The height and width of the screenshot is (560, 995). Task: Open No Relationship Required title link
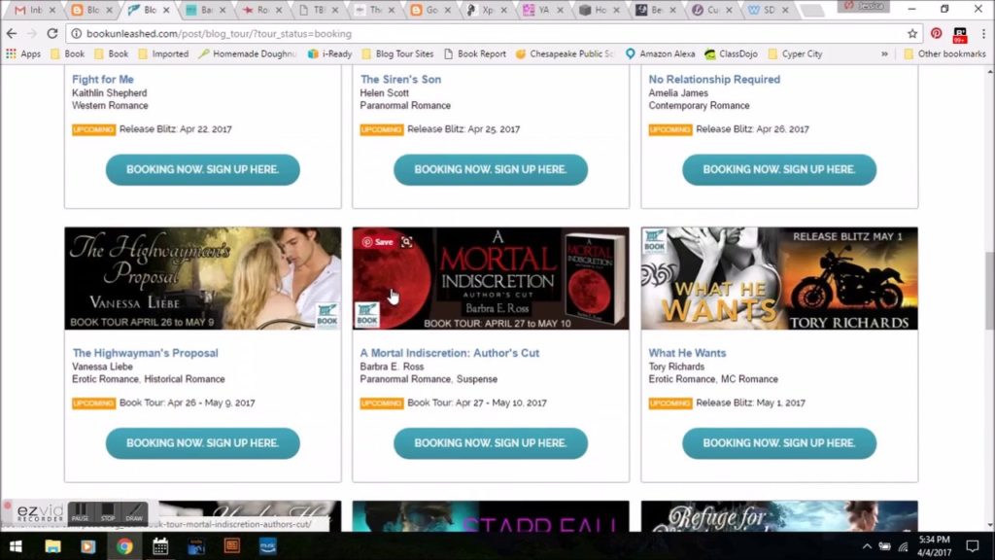(714, 80)
